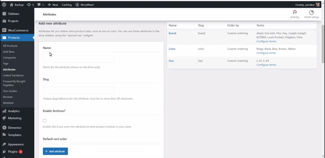
Task: Click the Marketing megaphone icon
Action: click(4, 118)
